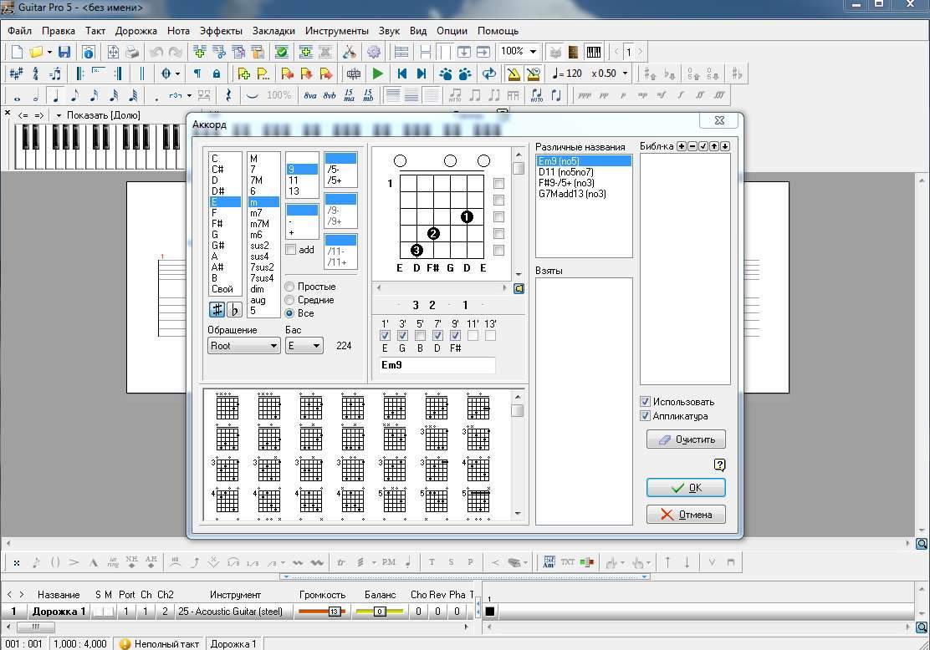Viewport: 930px width, 650px height.
Task: Click the help question mark icon
Action: click(720, 465)
